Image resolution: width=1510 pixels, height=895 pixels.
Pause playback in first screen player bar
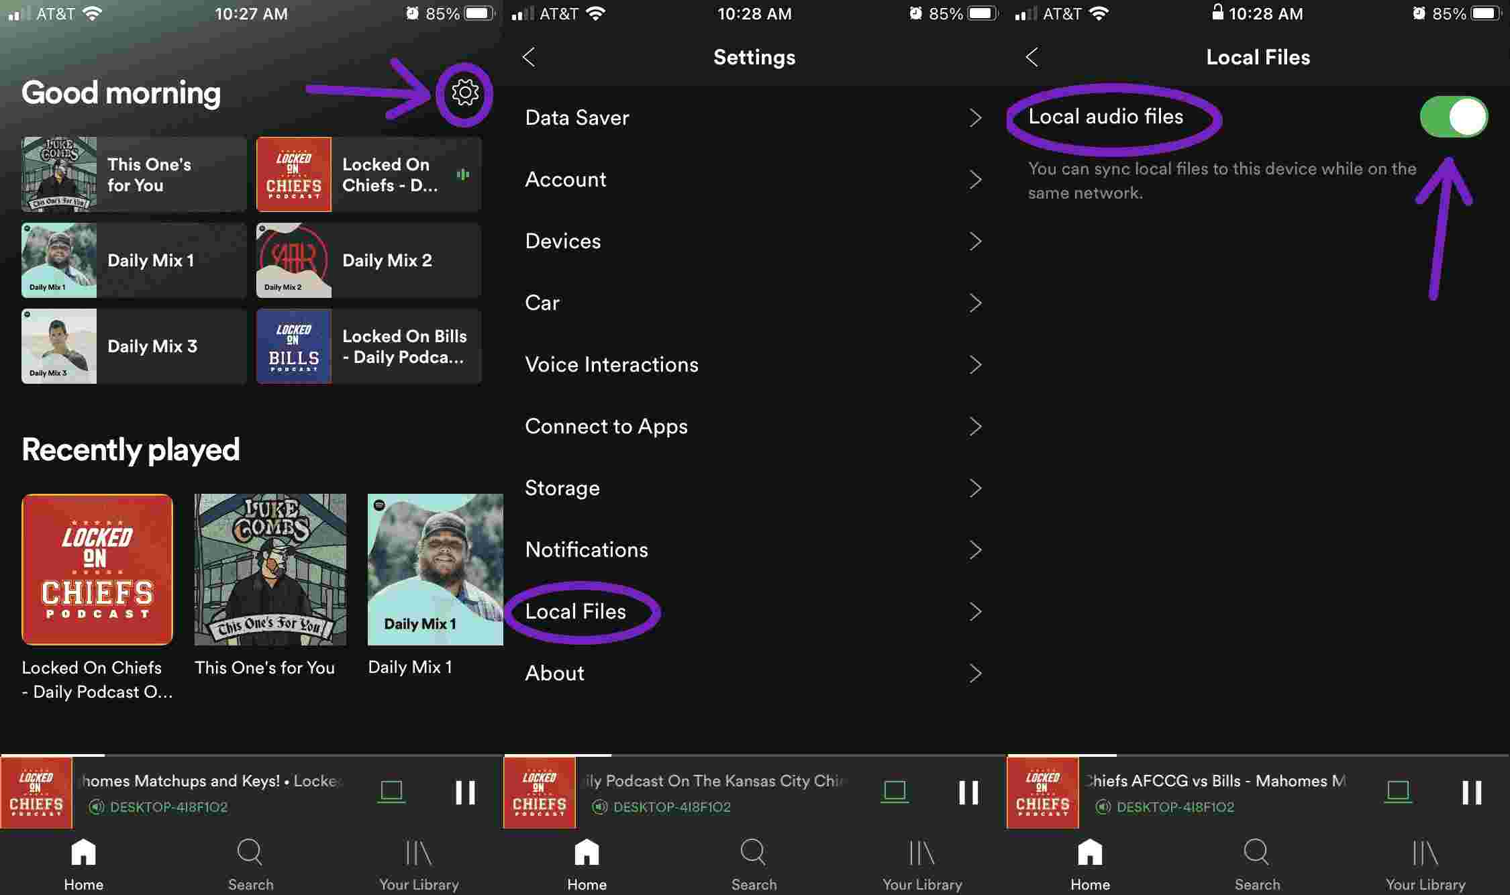465,792
